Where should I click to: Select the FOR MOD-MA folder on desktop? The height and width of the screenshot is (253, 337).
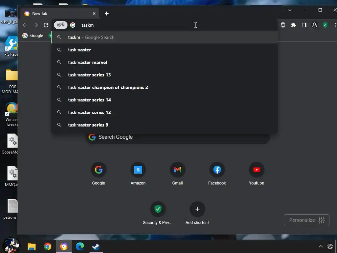tap(10, 81)
